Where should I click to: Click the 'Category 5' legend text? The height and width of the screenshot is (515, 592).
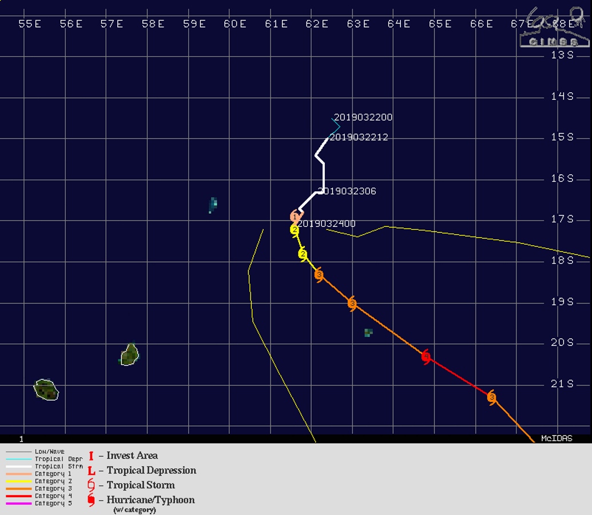[53, 504]
